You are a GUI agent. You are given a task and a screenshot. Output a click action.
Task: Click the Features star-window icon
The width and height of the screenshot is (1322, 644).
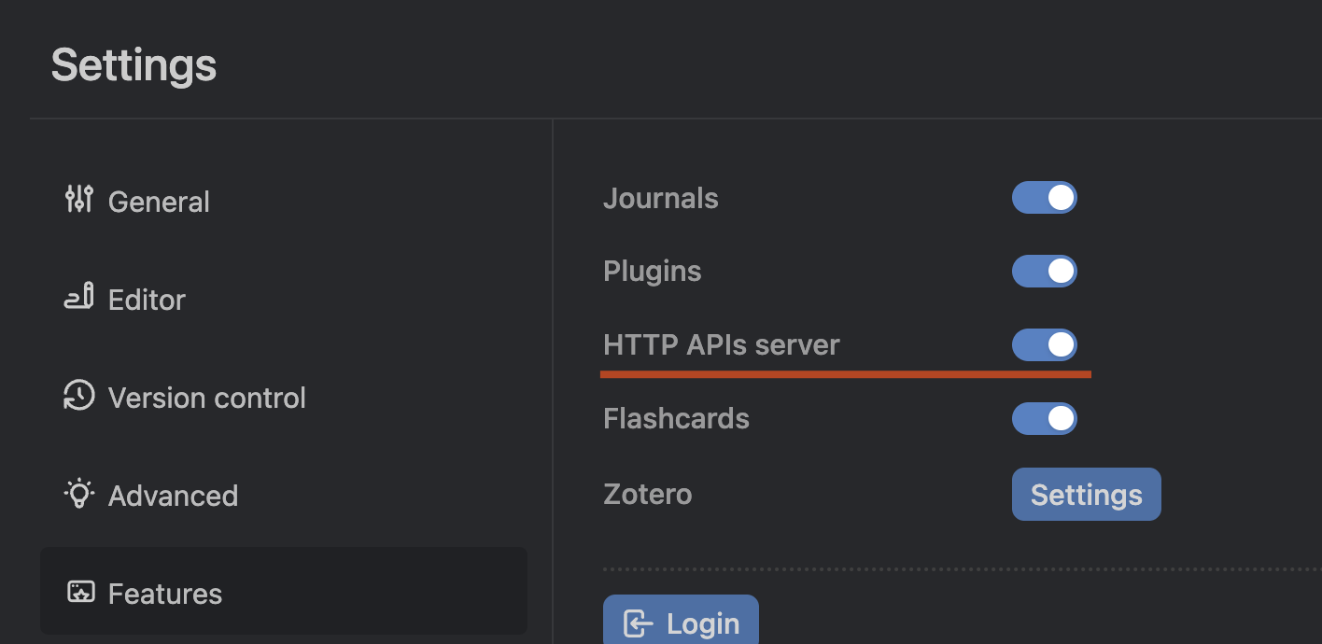click(80, 593)
